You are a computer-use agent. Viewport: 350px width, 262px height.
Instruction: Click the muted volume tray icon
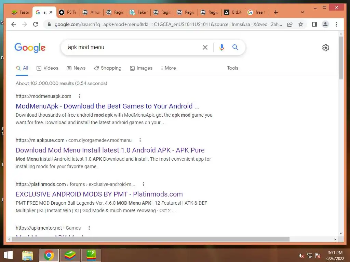tap(301, 256)
